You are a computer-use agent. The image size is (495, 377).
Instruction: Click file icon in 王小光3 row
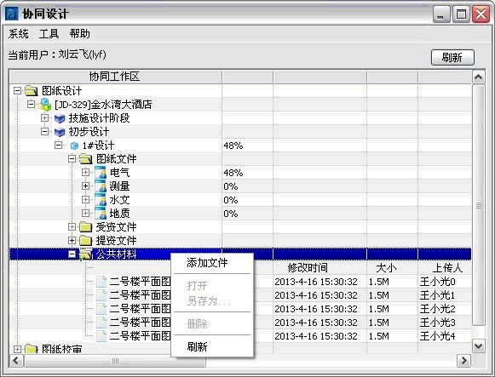coord(101,323)
